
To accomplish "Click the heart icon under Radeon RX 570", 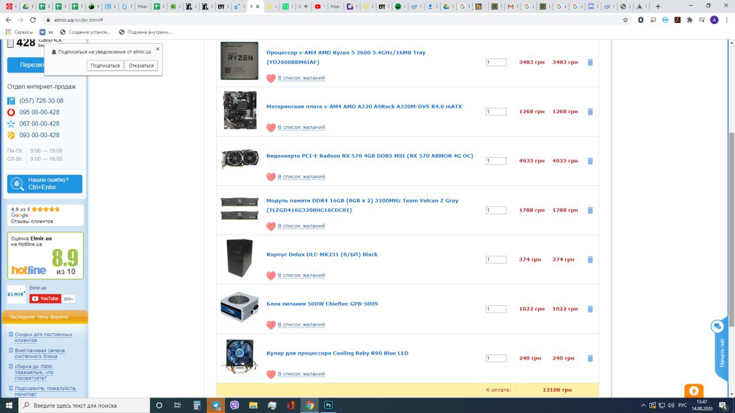I will pos(271,177).
